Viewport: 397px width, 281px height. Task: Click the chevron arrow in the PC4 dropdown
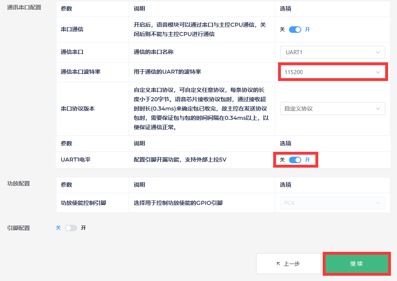(x=378, y=203)
